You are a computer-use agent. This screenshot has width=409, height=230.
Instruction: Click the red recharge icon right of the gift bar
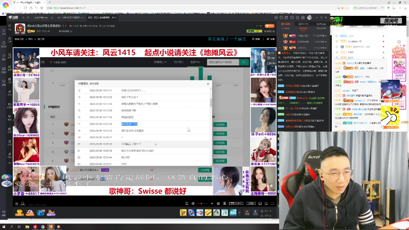(247, 213)
